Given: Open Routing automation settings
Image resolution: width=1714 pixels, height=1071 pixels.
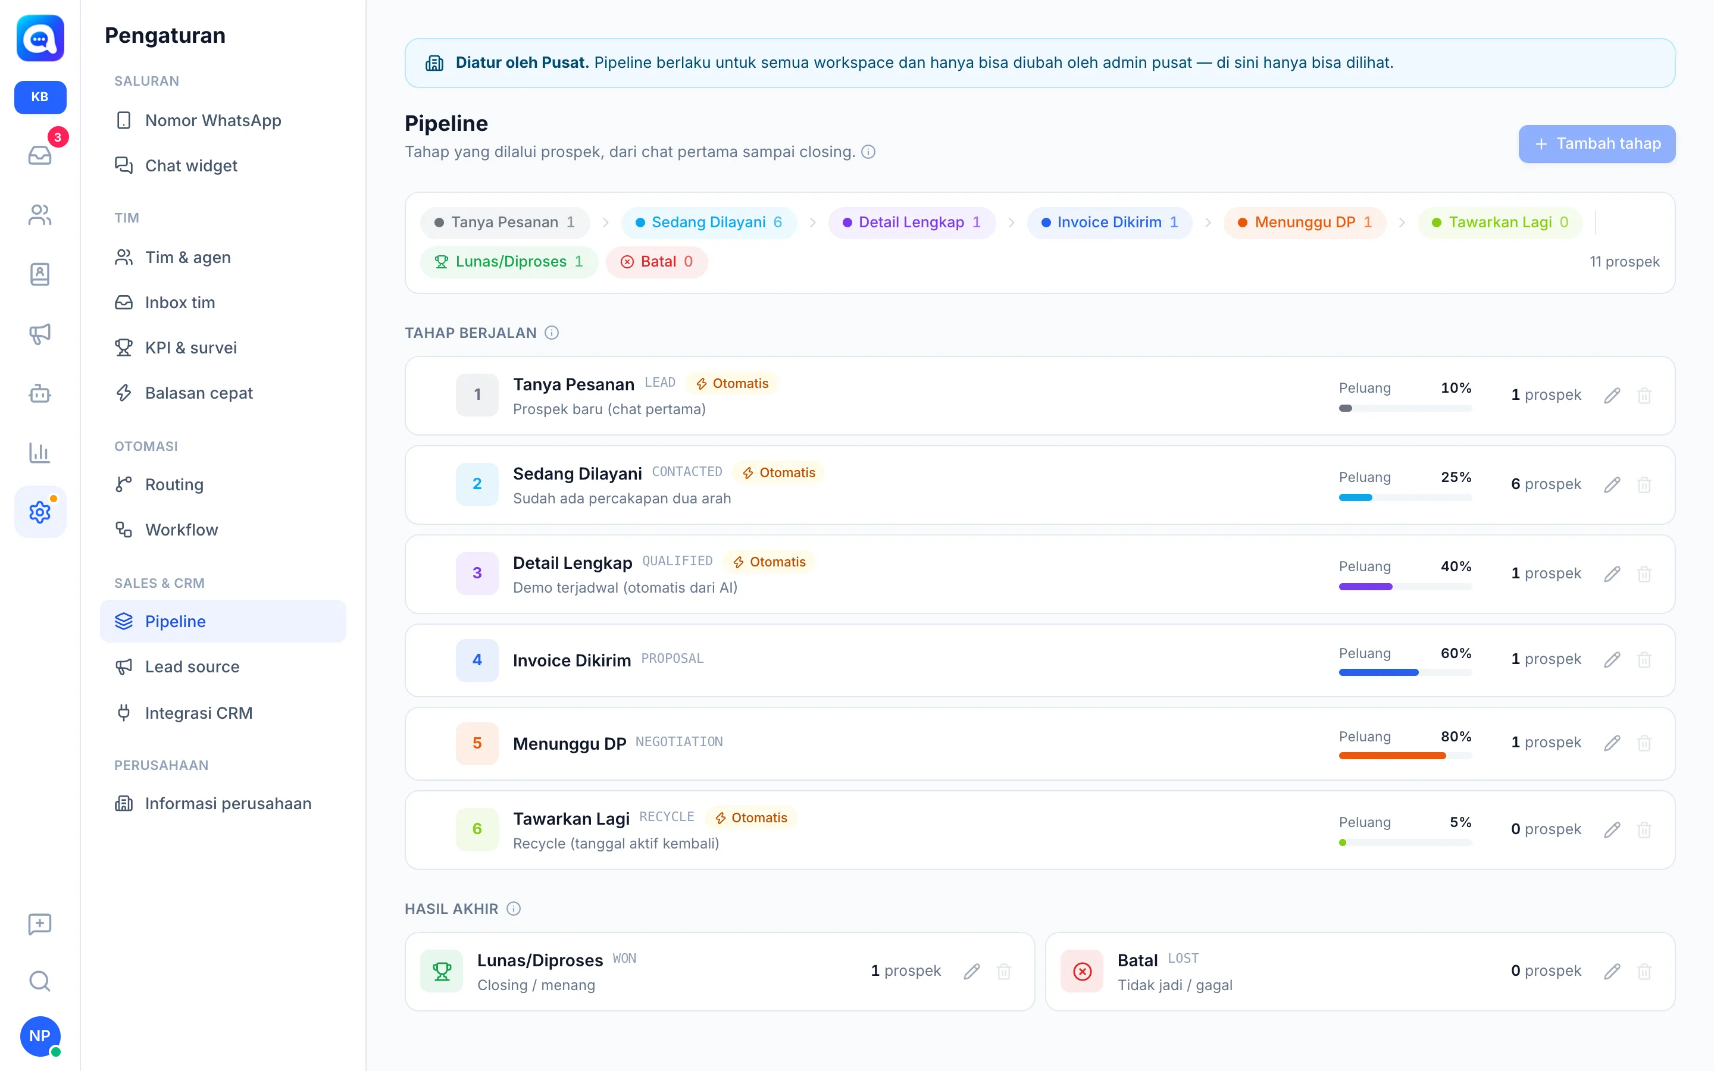Looking at the screenshot, I should 223,484.
